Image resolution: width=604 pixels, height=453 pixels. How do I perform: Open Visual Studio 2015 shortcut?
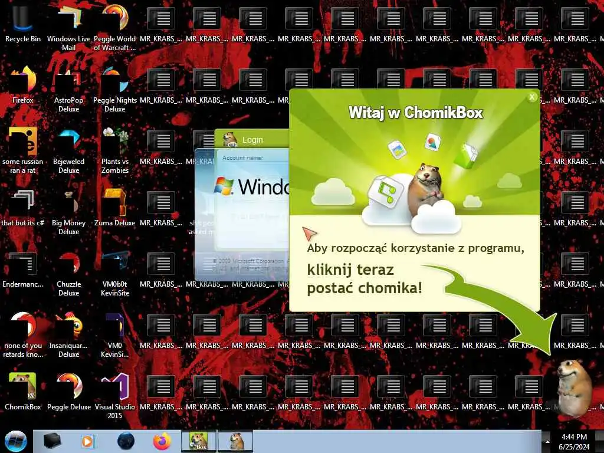(115, 395)
